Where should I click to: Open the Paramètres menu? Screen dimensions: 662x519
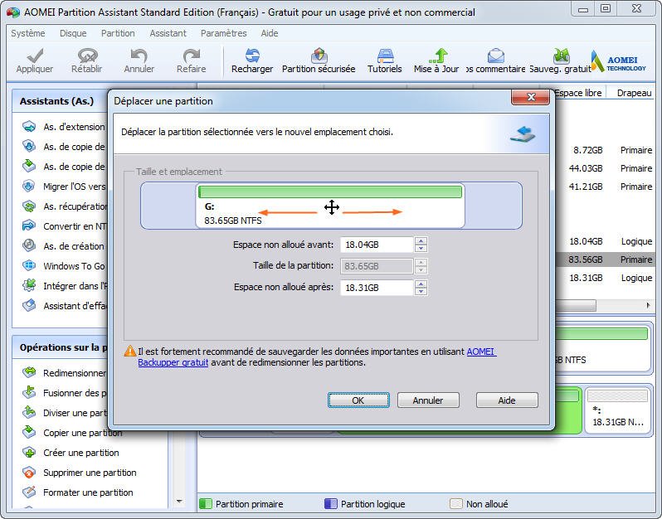pyautogui.click(x=223, y=33)
